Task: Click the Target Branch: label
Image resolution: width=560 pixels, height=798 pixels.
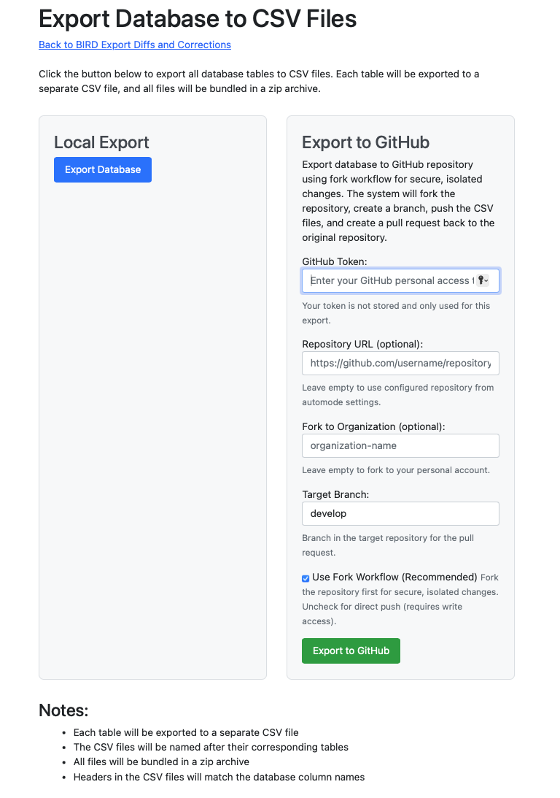Action: coord(335,495)
